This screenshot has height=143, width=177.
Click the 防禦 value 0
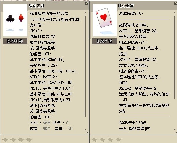67,123
